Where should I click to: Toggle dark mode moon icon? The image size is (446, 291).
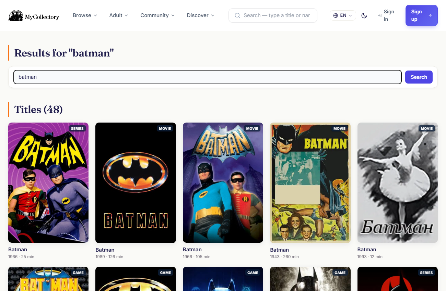coord(364,15)
